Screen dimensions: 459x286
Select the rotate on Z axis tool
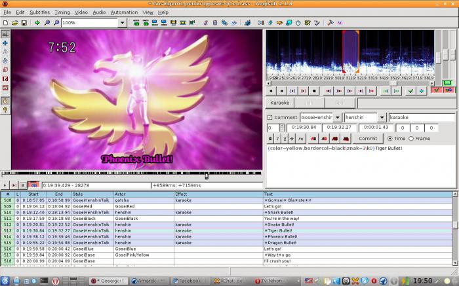coord(5,52)
